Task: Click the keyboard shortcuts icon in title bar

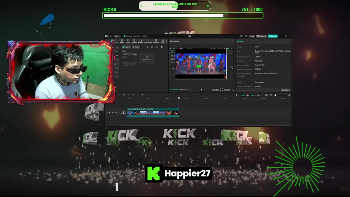Action: [x=246, y=36]
